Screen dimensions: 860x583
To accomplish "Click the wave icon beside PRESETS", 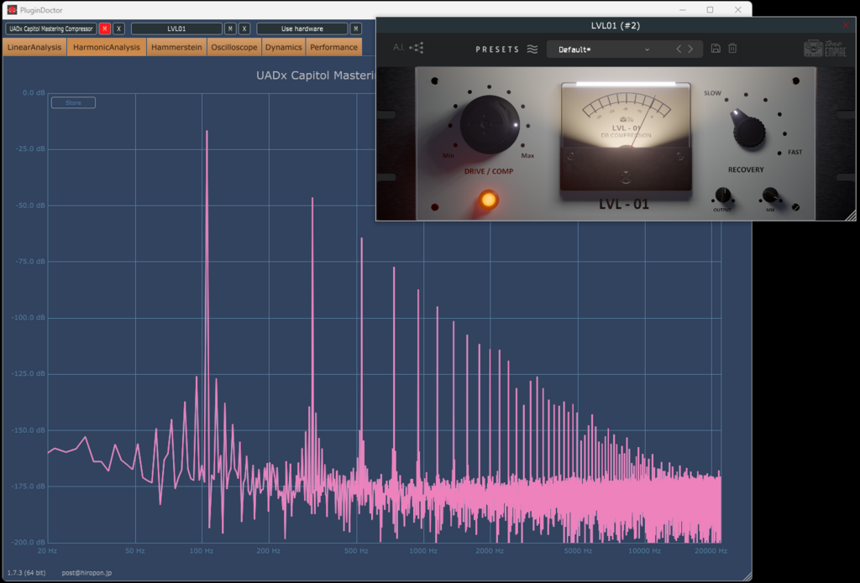I will pos(532,49).
